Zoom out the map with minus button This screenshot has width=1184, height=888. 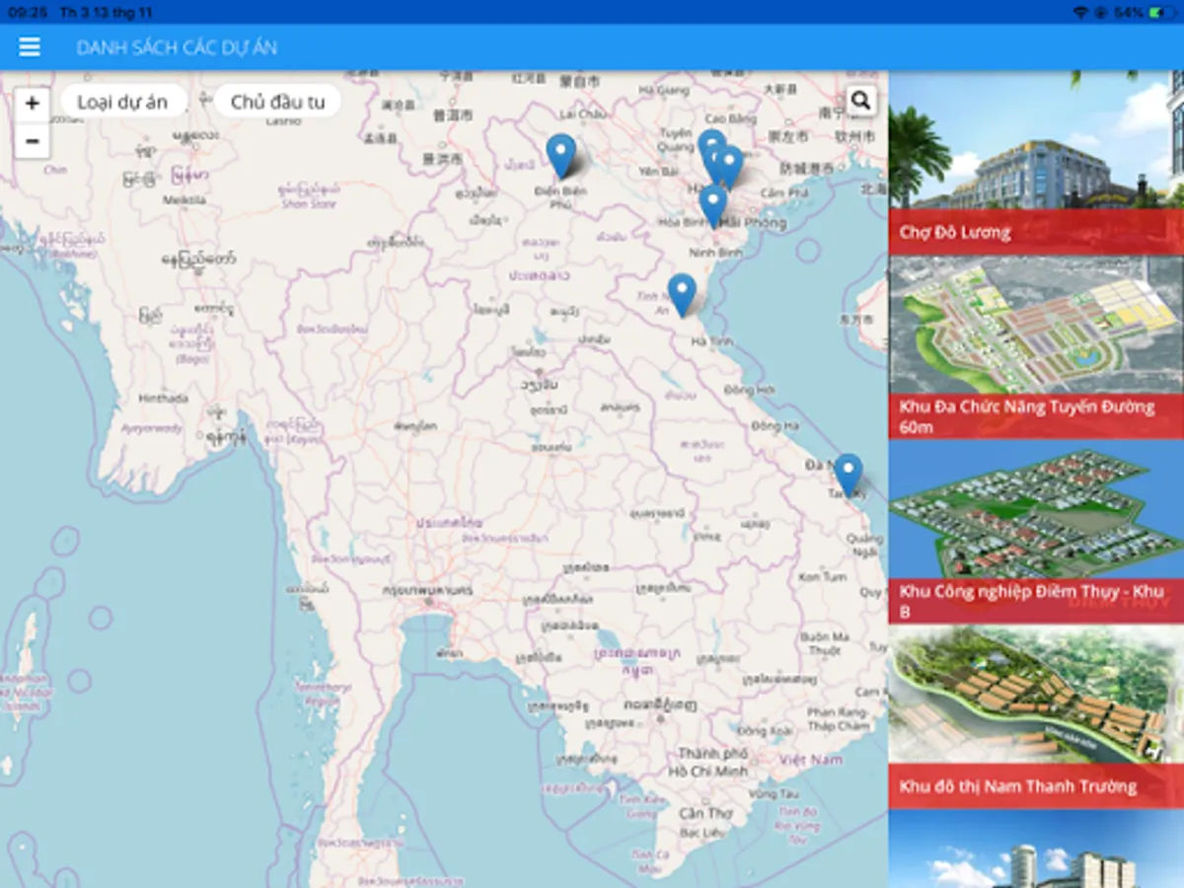click(x=32, y=141)
